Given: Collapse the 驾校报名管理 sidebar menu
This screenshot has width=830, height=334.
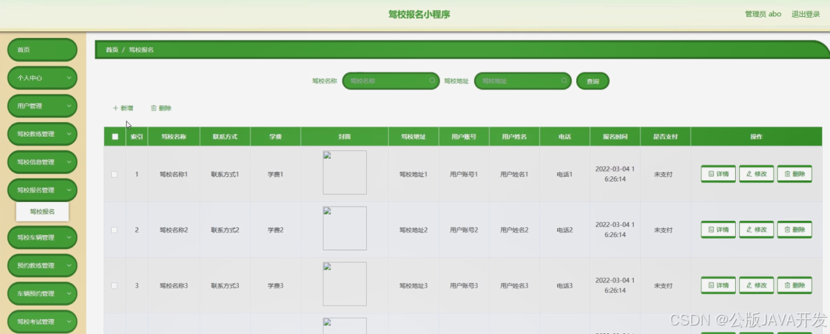Looking at the screenshot, I should tap(43, 190).
